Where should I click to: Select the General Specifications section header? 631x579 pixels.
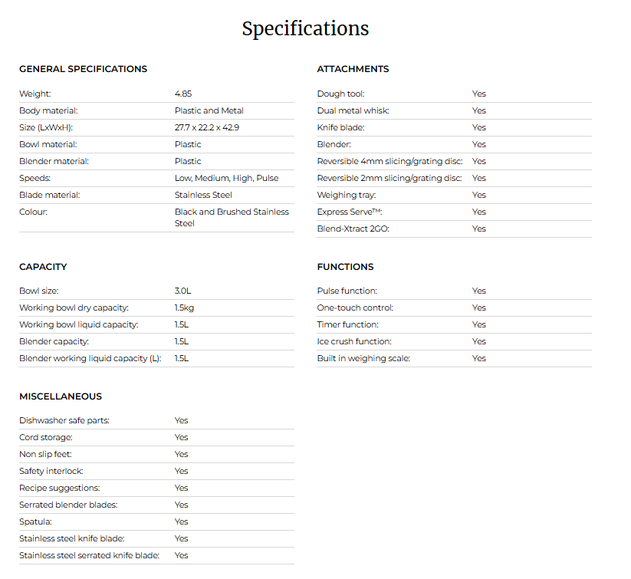pyautogui.click(x=83, y=69)
